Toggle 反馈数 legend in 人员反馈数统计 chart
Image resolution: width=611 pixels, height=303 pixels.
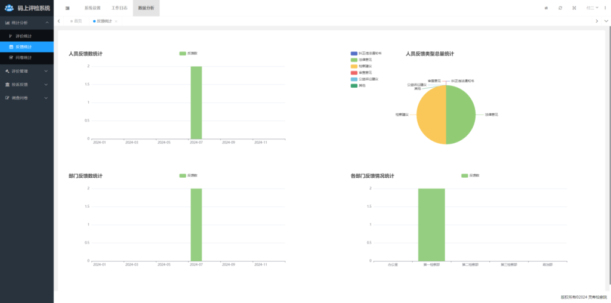[189, 54]
